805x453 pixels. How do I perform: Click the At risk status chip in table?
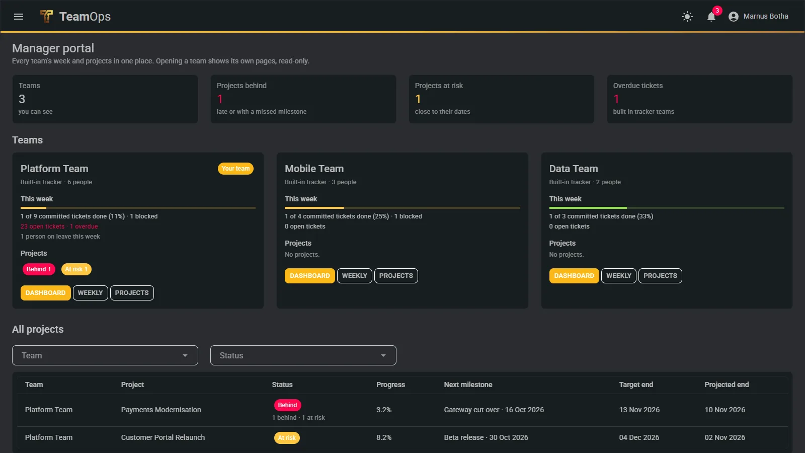[x=287, y=438]
